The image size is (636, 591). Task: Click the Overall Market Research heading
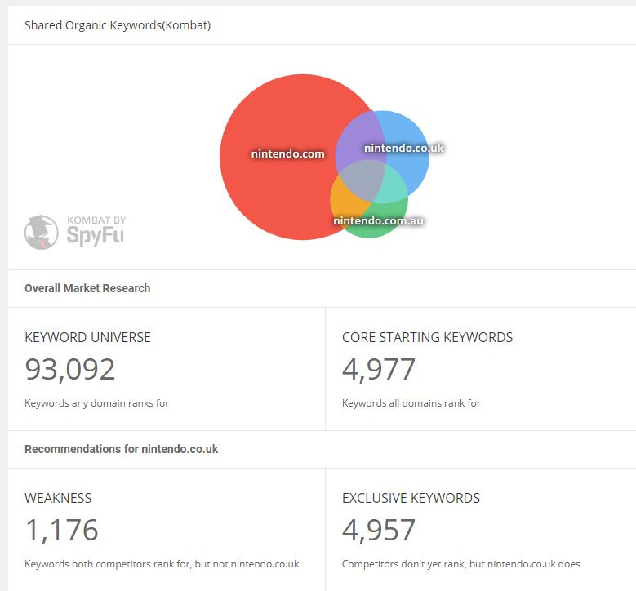click(x=87, y=288)
